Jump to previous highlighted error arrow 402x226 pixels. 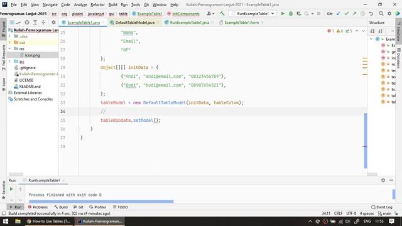coord(357,31)
